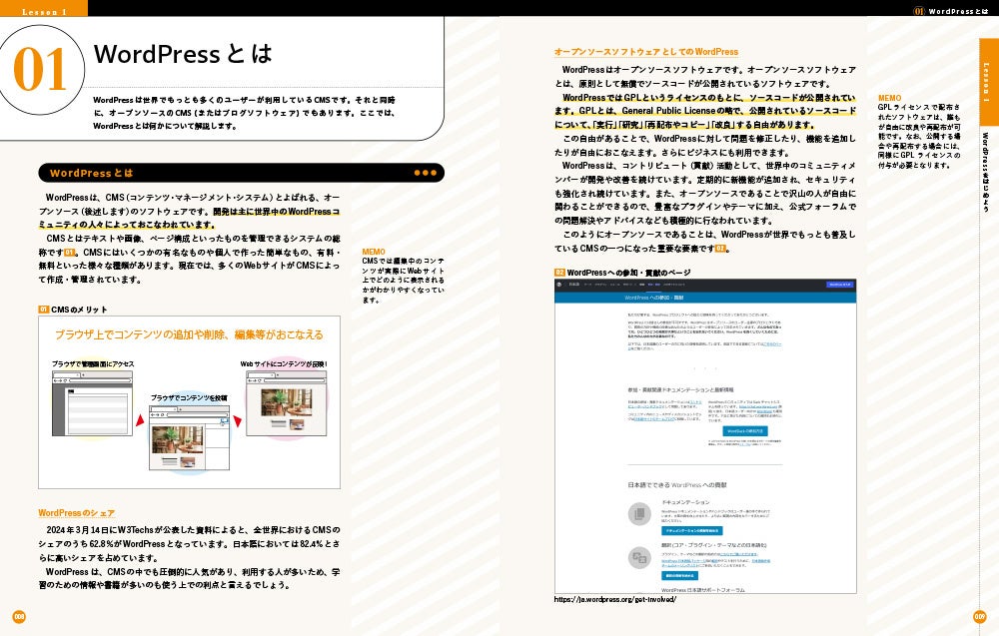The image size is (999, 636).
Task: Click the three orange dots on the section bar
Action: pyautogui.click(x=425, y=173)
